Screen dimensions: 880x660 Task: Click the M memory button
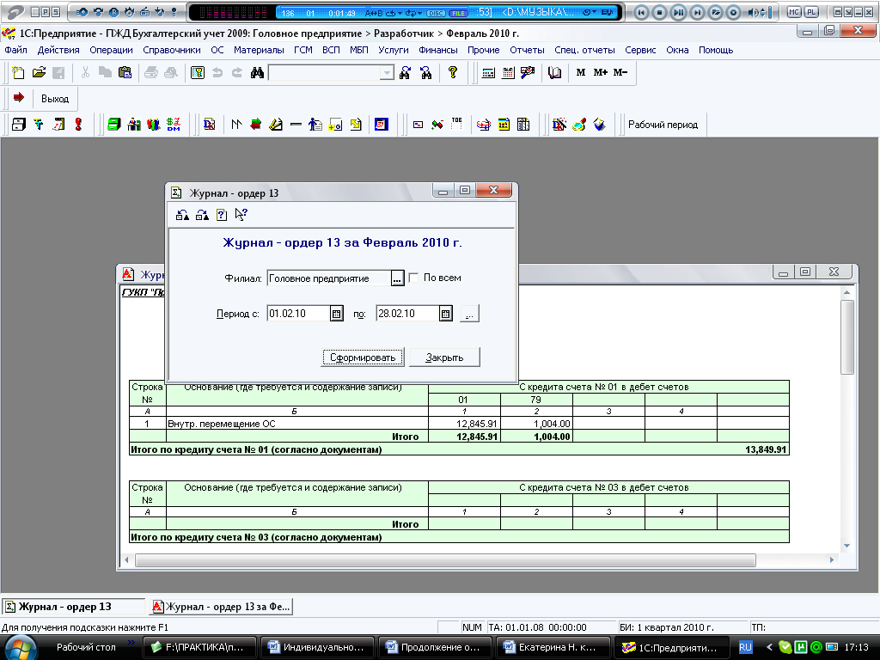tap(581, 72)
